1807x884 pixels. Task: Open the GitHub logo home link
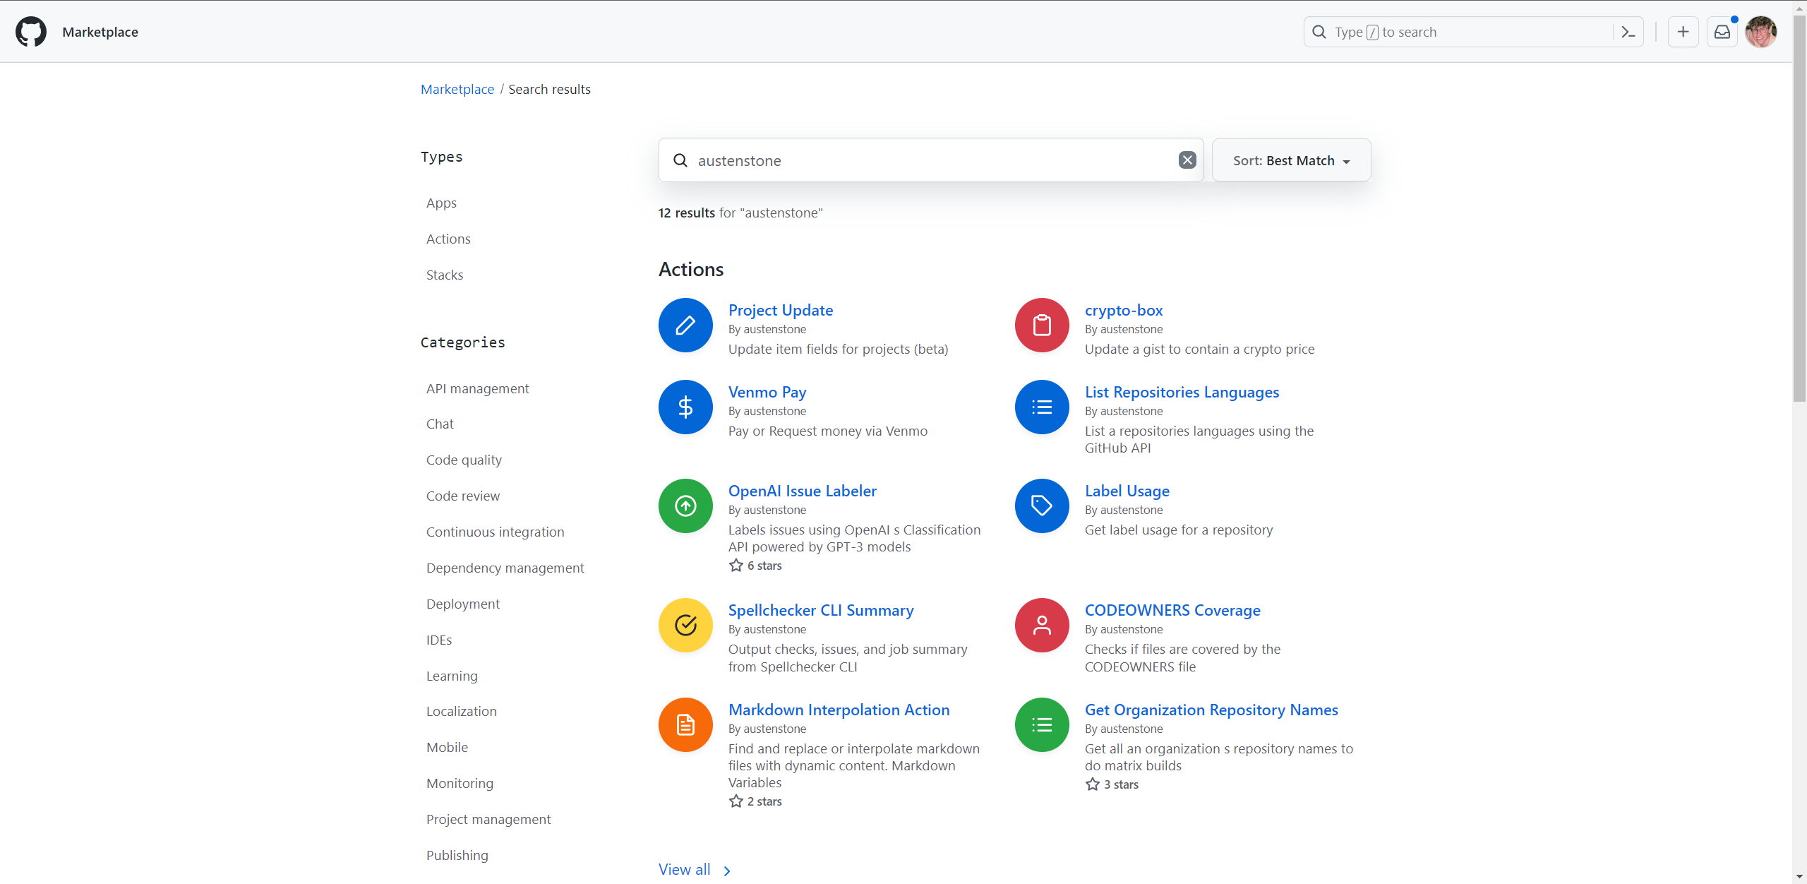[31, 32]
